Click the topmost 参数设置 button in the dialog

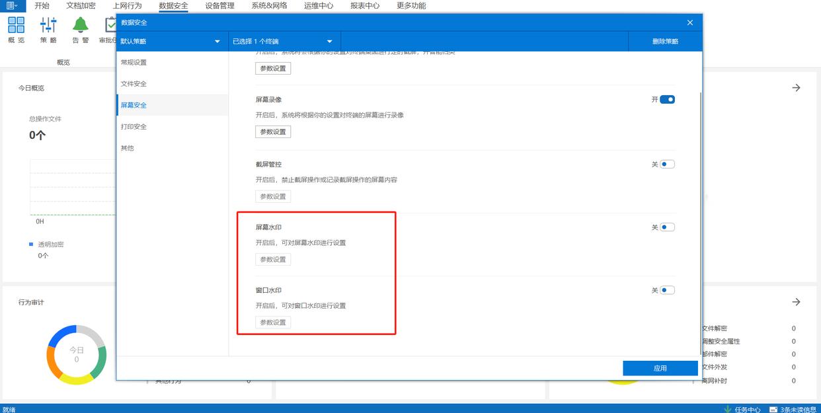[273, 68]
